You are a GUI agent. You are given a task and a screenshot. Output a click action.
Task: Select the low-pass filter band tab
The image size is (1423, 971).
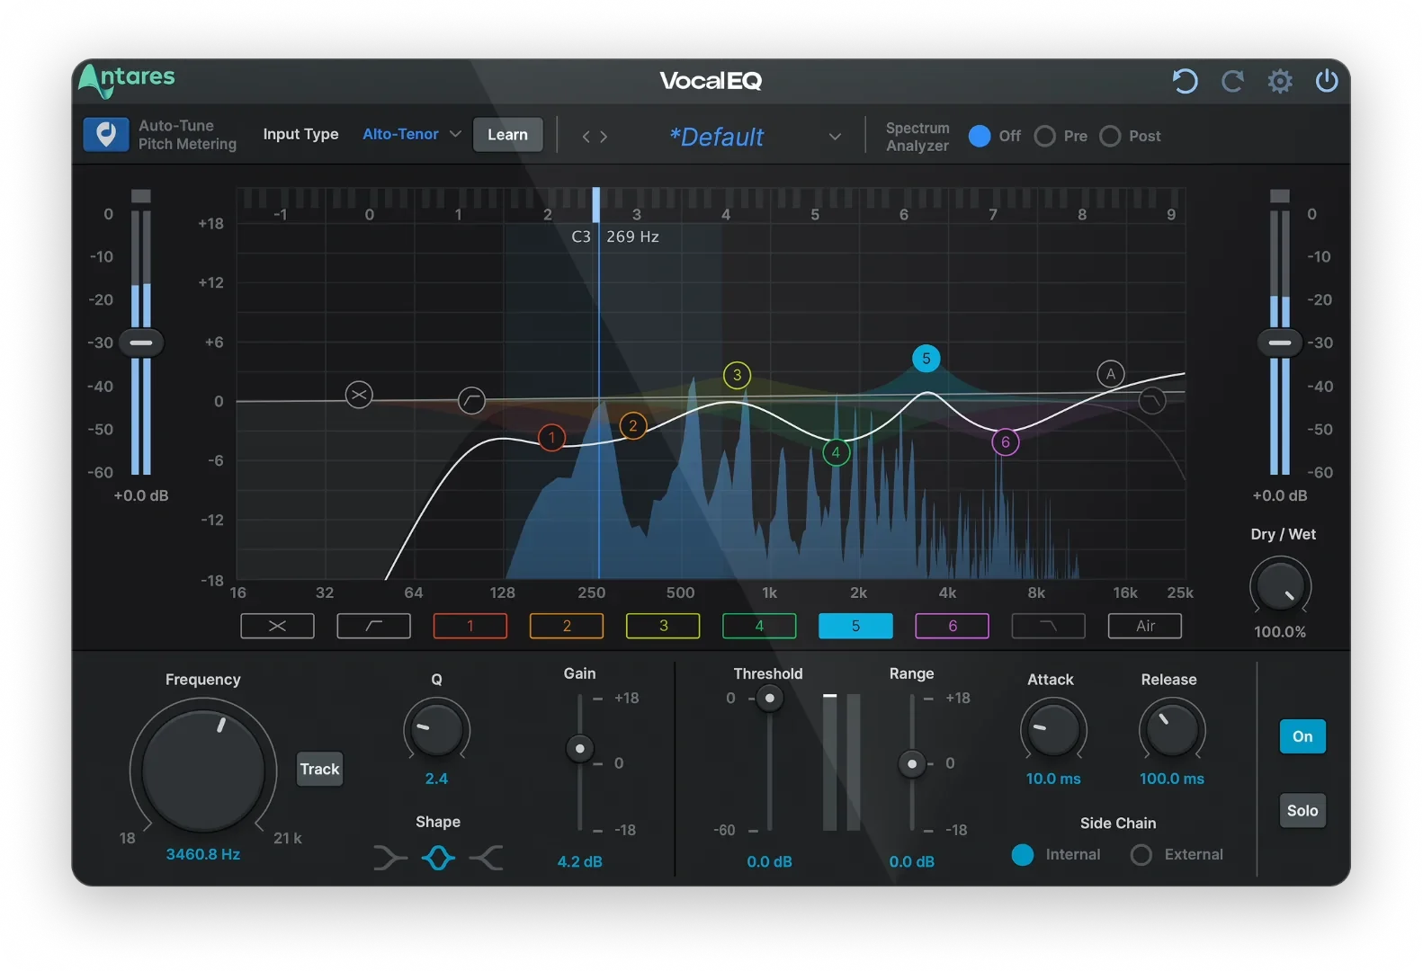click(x=1049, y=626)
